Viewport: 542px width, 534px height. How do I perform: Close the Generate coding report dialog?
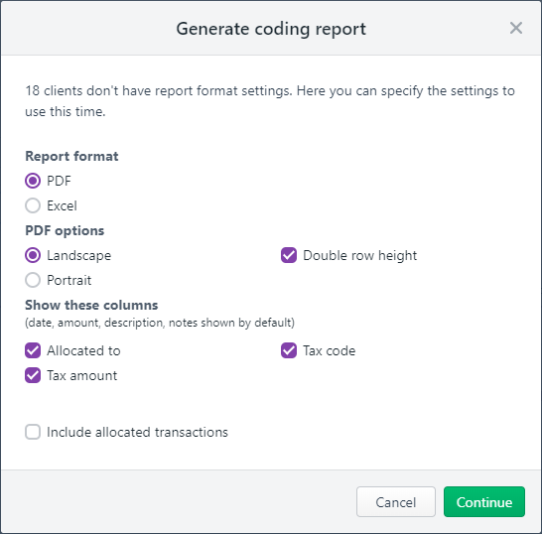(x=516, y=28)
